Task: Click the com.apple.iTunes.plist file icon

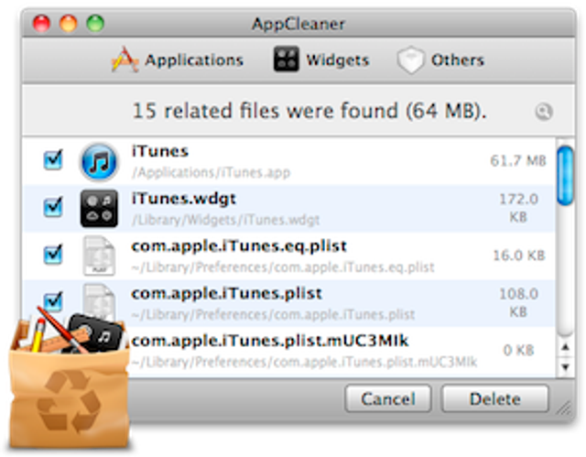Action: tap(99, 301)
